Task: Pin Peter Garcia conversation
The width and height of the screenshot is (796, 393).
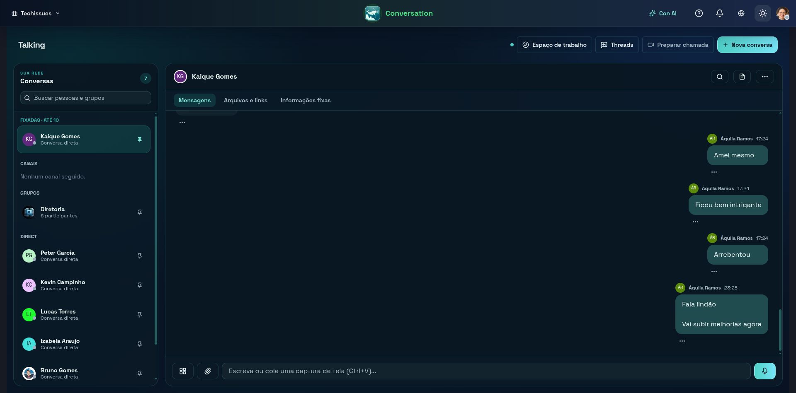Action: click(140, 256)
